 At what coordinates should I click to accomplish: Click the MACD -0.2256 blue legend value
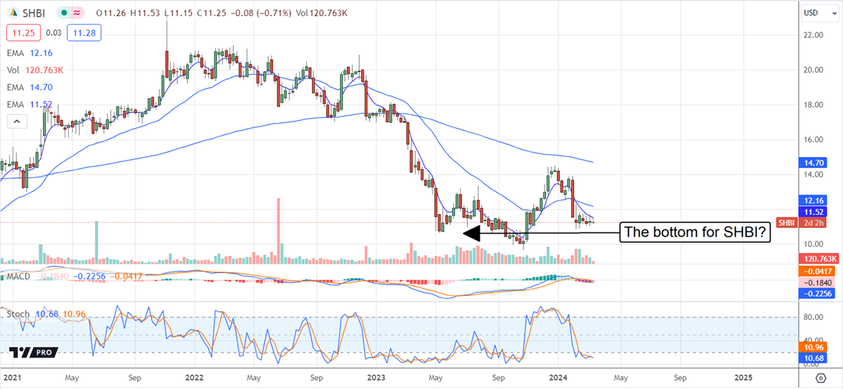tap(88, 277)
